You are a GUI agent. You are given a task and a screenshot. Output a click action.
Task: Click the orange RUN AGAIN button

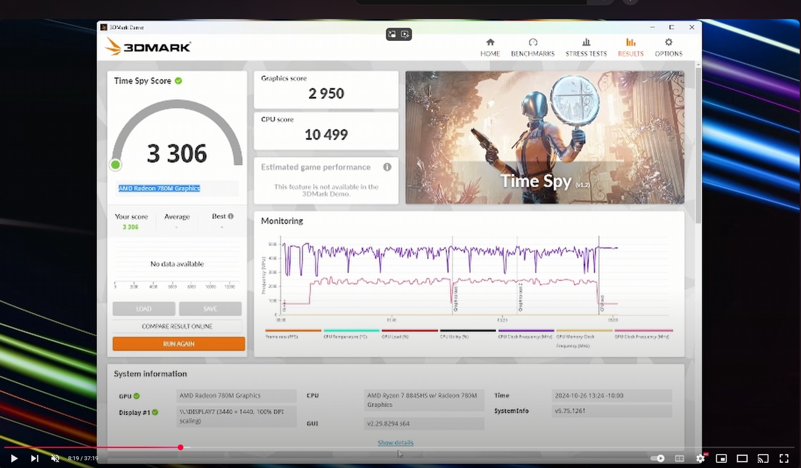click(179, 344)
